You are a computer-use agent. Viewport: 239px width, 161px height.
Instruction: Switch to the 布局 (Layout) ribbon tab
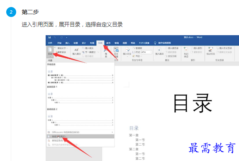click(x=92, y=43)
